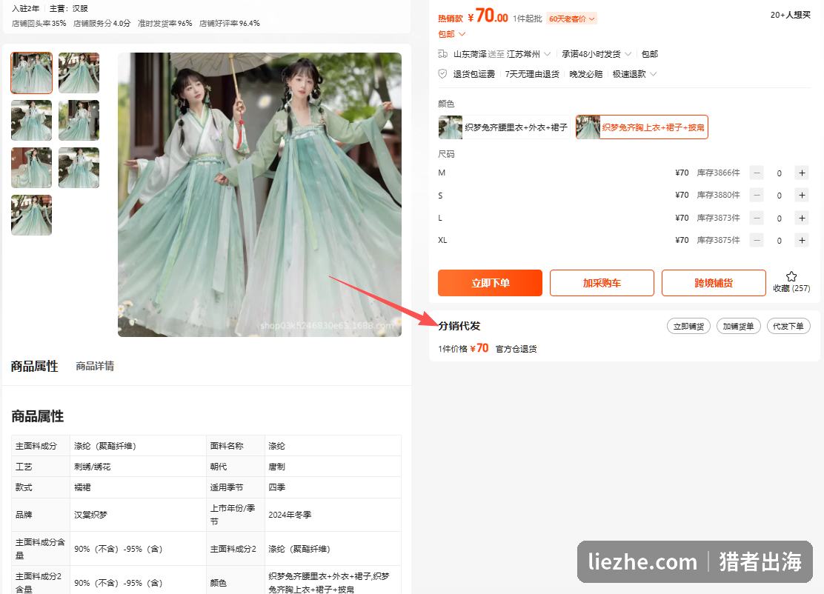Viewport: 824px width, 594px height.
Task: Increase quantity for size M
Action: point(802,173)
